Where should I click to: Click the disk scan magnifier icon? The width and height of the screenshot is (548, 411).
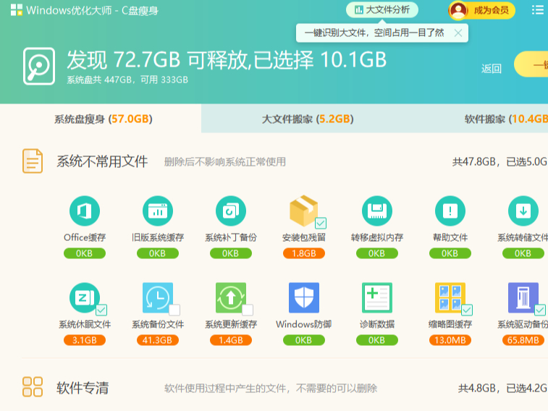click(39, 67)
